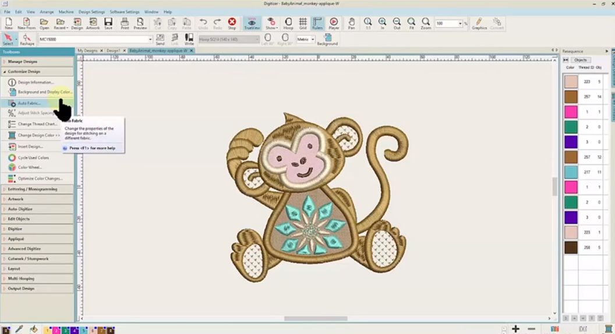Open the Design Settings menu
Viewport: 615px width, 334px height.
tap(91, 12)
